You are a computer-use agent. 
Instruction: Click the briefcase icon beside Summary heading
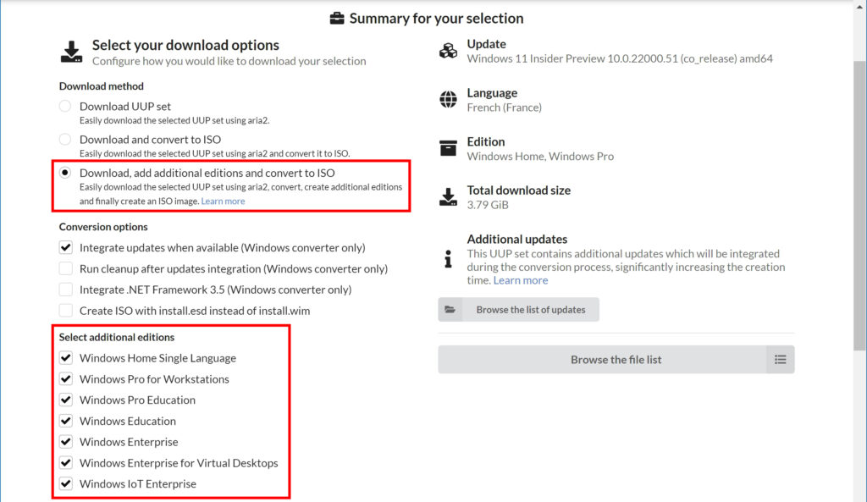[337, 19]
